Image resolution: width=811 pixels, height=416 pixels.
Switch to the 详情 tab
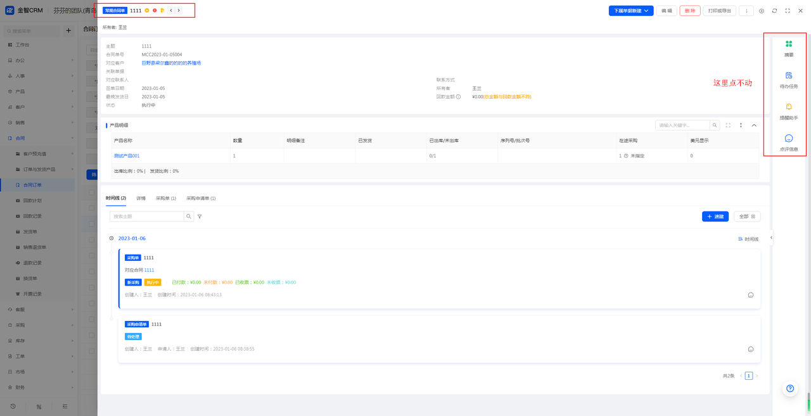click(141, 198)
